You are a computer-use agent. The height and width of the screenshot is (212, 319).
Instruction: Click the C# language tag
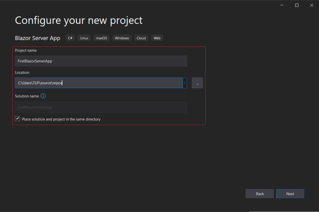click(70, 38)
